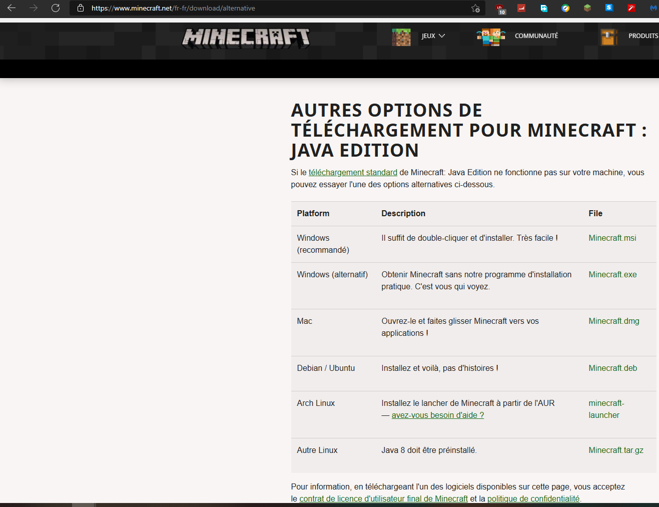The width and height of the screenshot is (659, 507).
Task: Open the red chart extension icon
Action: (521, 8)
